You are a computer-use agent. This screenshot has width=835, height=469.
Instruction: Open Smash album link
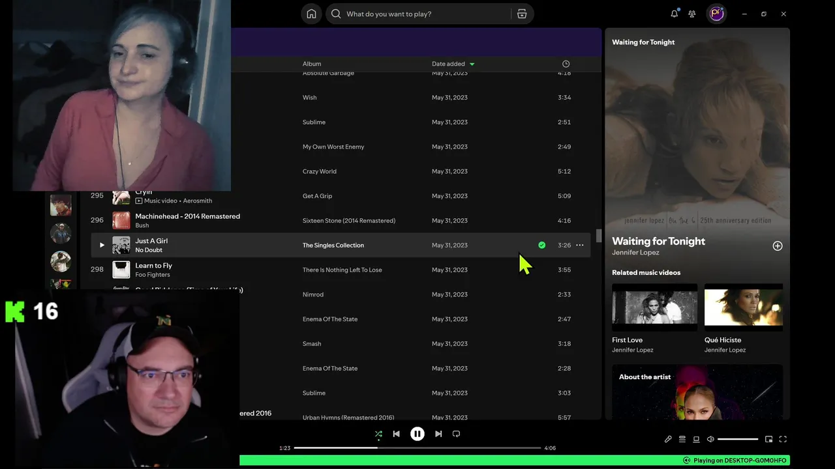point(312,344)
